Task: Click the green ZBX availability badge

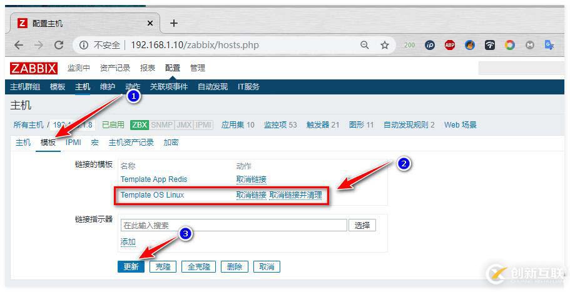Action: click(x=140, y=125)
